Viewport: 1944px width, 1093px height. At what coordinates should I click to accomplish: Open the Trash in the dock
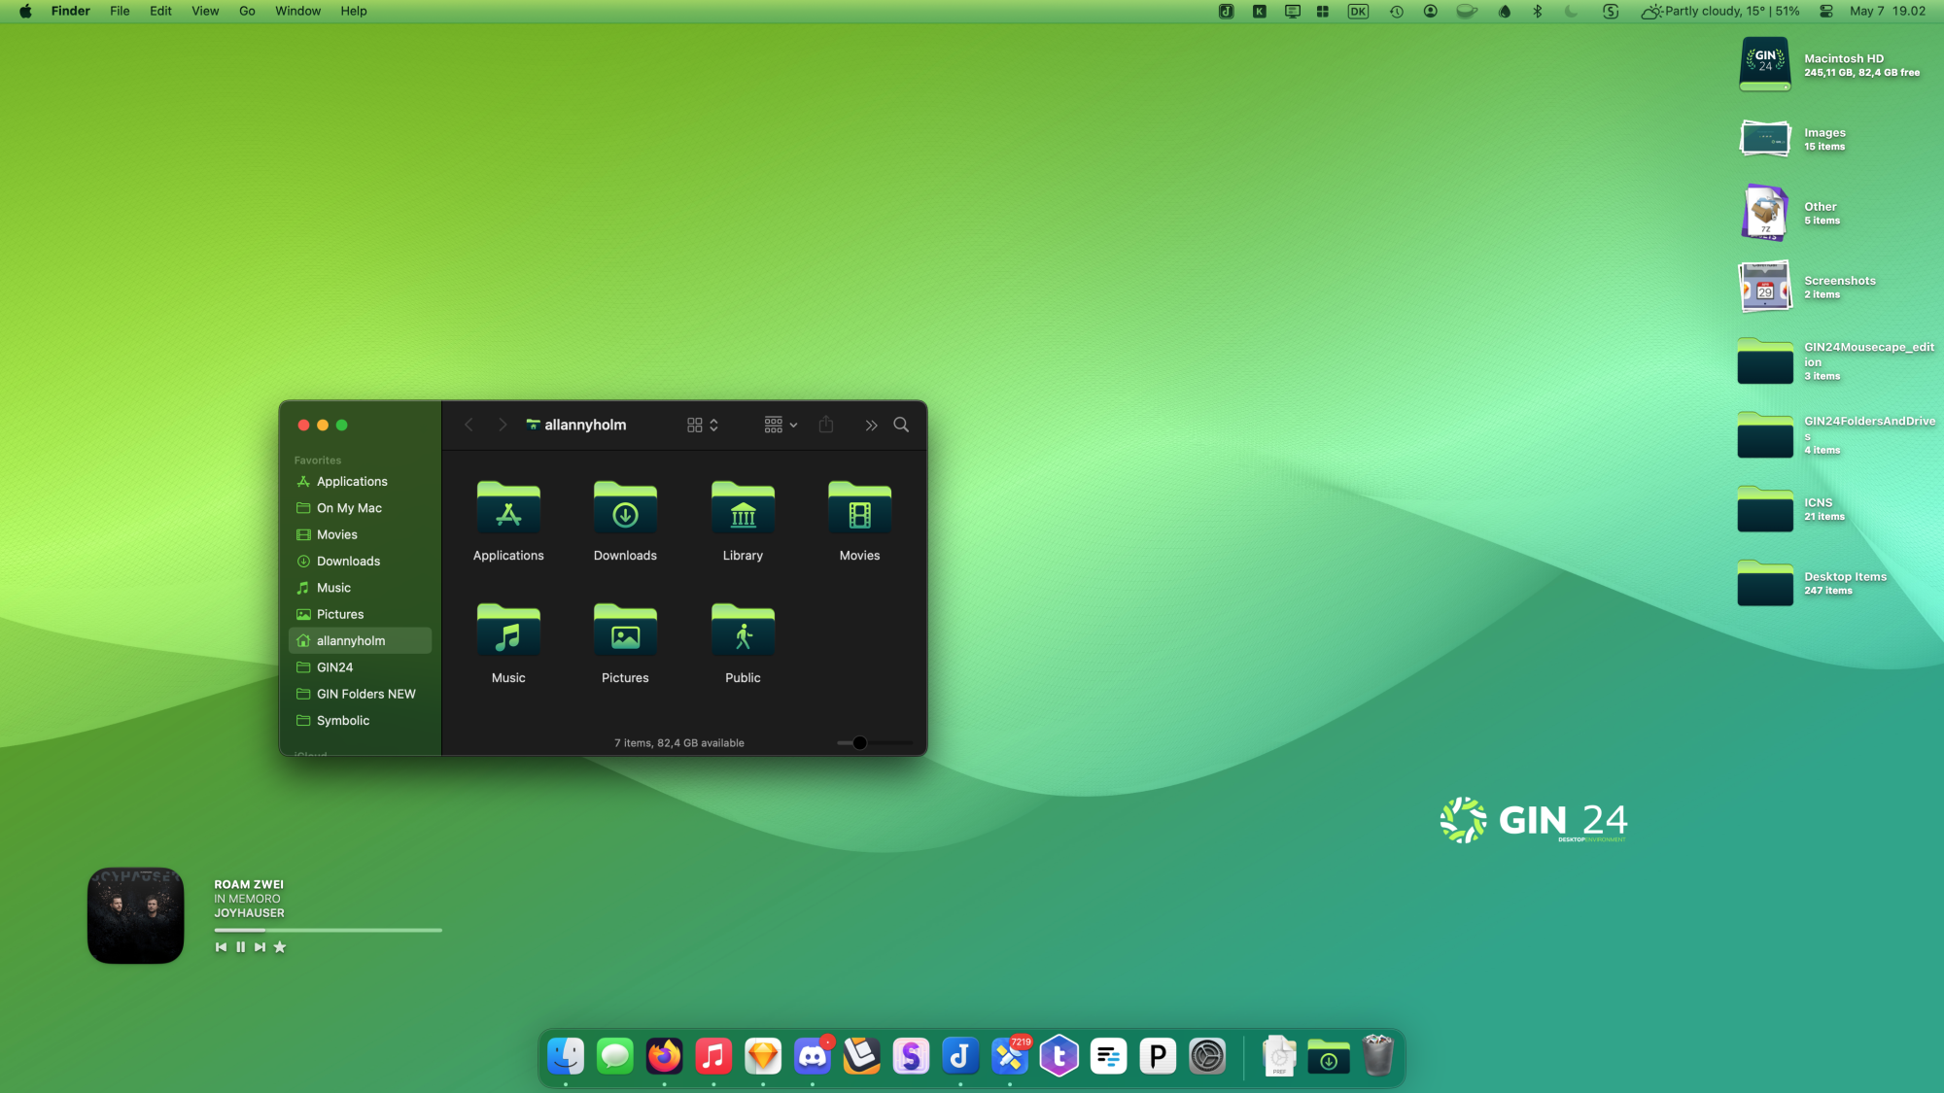coord(1377,1056)
